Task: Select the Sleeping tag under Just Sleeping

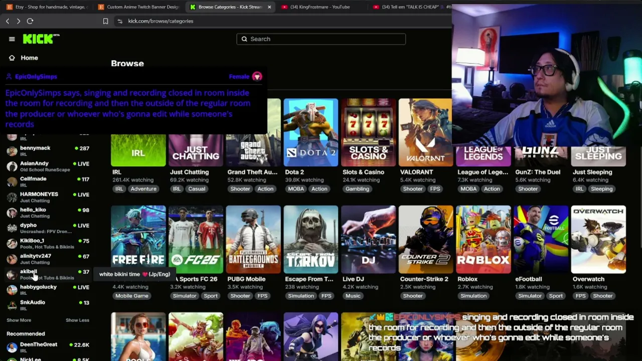Action: [601, 189]
